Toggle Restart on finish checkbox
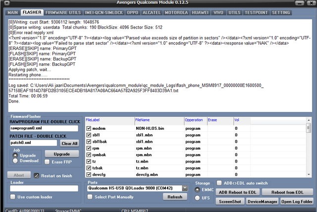 point(36,176)
